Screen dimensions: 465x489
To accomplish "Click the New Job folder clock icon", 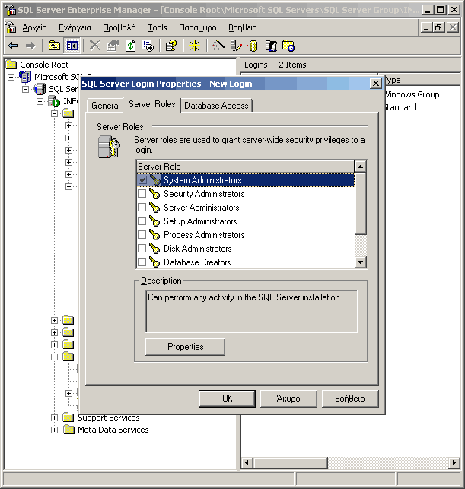I will [x=288, y=46].
